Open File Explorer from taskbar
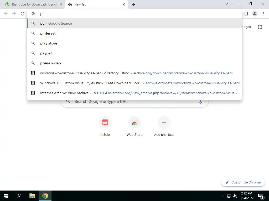 pyautogui.click(x=32, y=196)
